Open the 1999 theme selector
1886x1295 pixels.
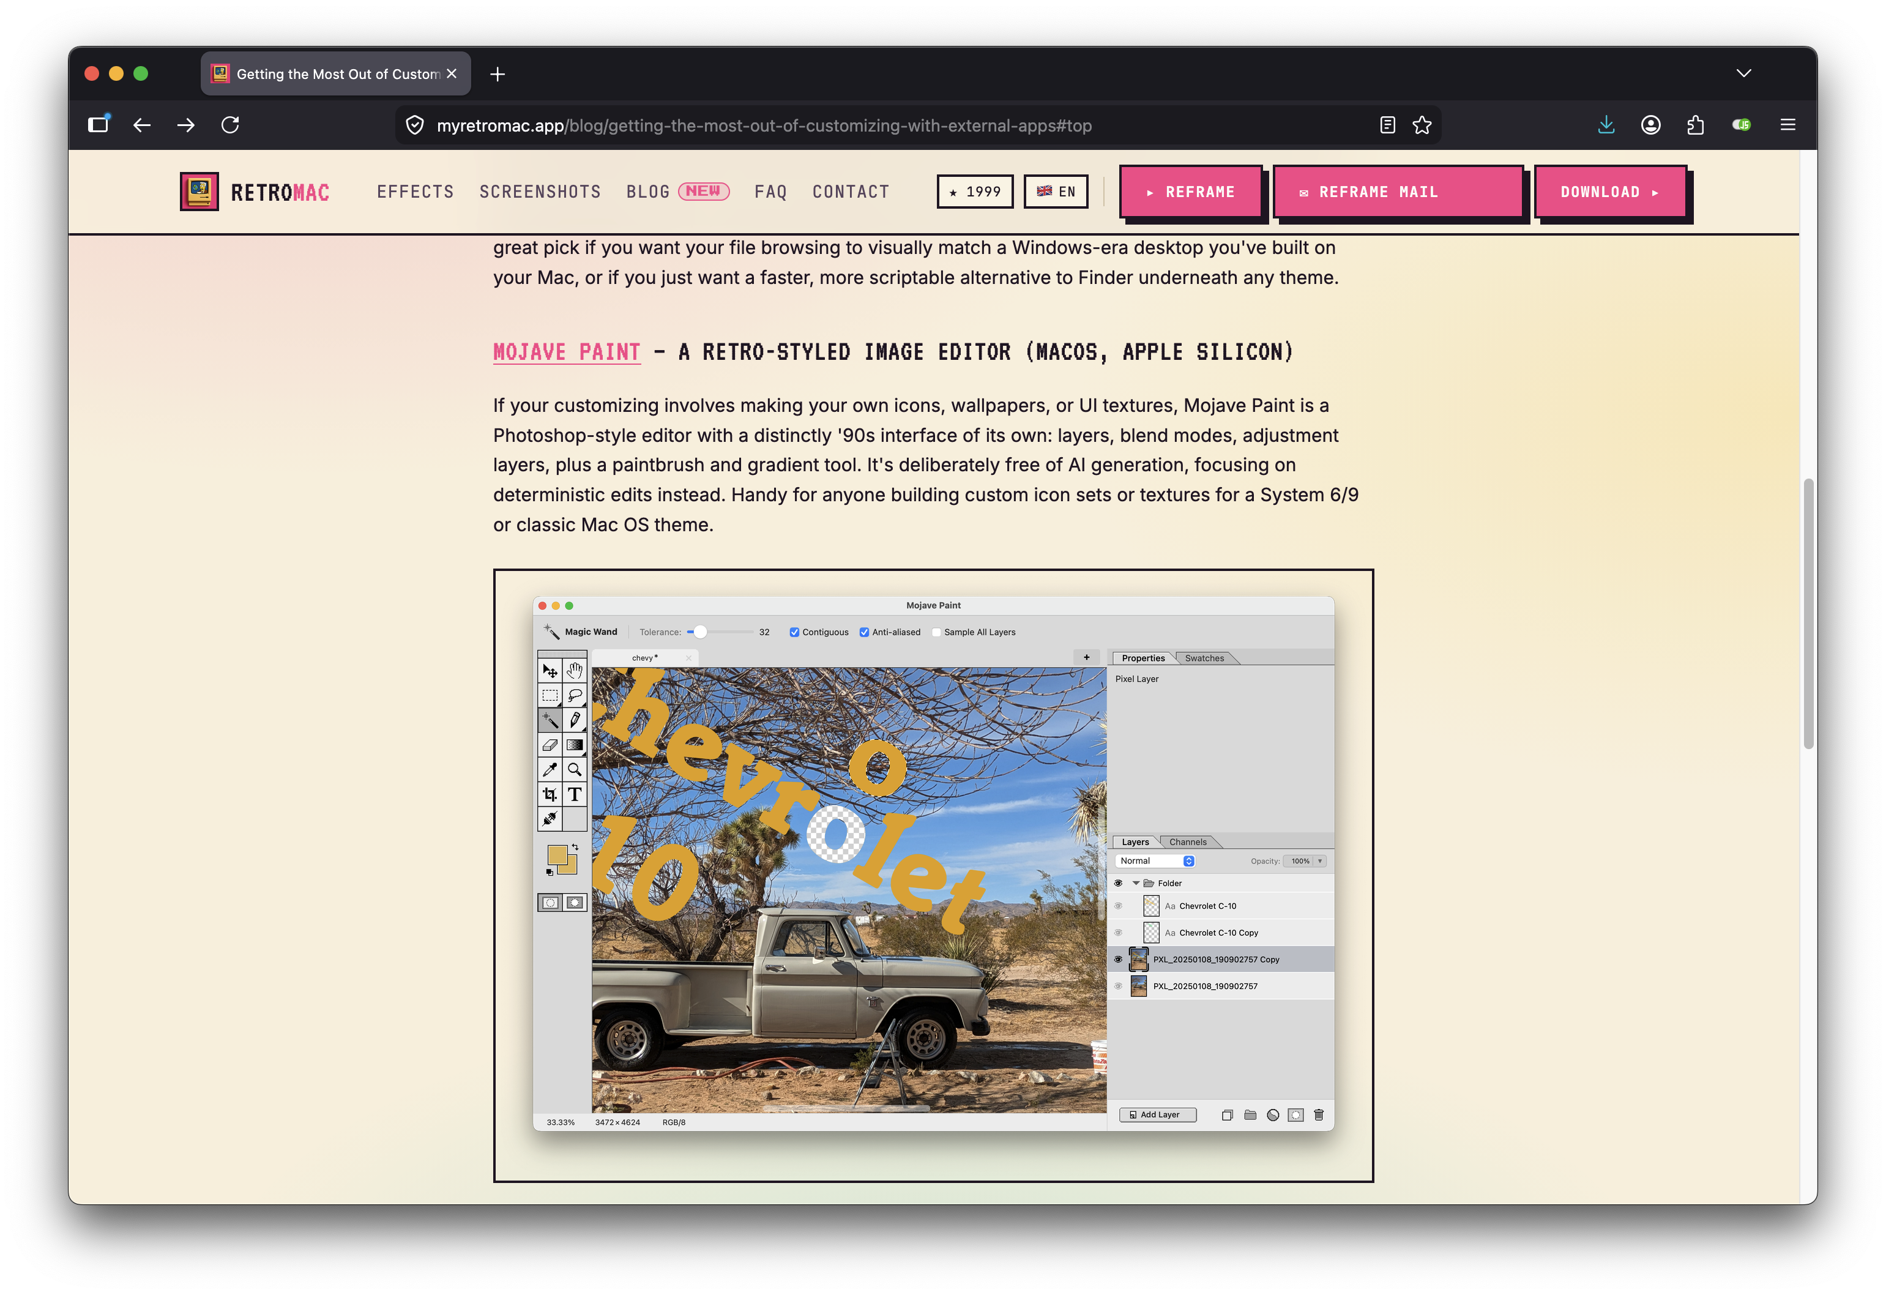tap(975, 192)
